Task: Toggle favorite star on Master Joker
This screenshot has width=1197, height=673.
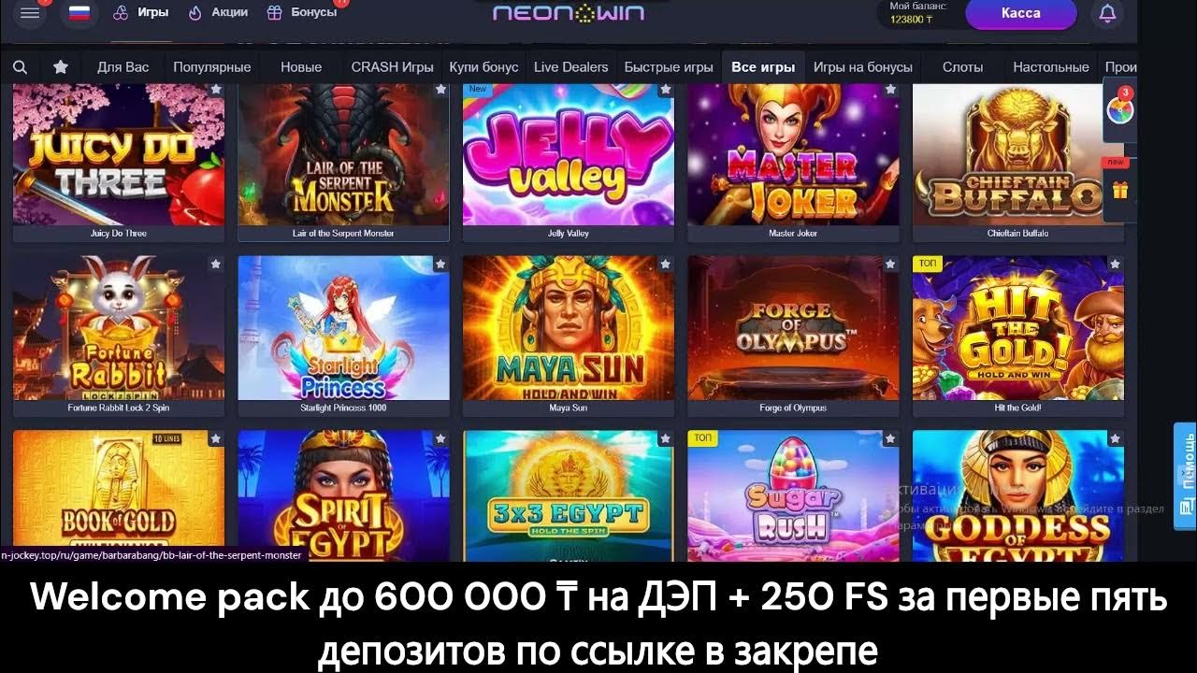Action: pyautogui.click(x=890, y=90)
